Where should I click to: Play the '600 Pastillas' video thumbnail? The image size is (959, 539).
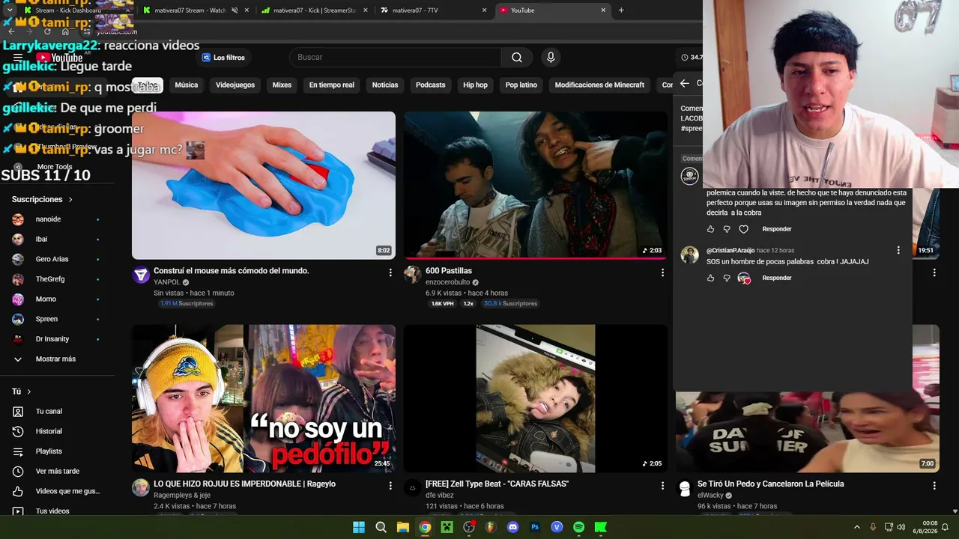(x=536, y=186)
